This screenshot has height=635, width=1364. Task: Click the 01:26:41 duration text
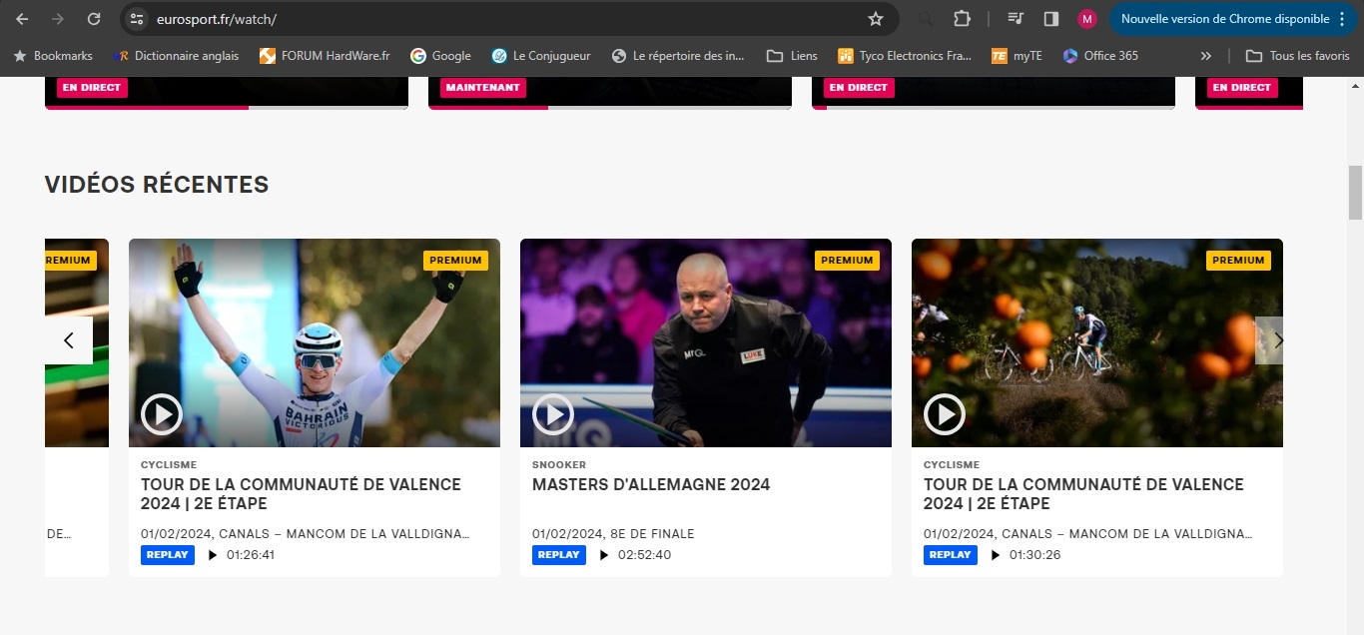point(251,555)
